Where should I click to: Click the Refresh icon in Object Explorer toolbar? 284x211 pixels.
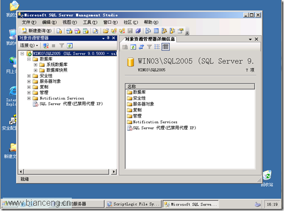(x=70, y=45)
